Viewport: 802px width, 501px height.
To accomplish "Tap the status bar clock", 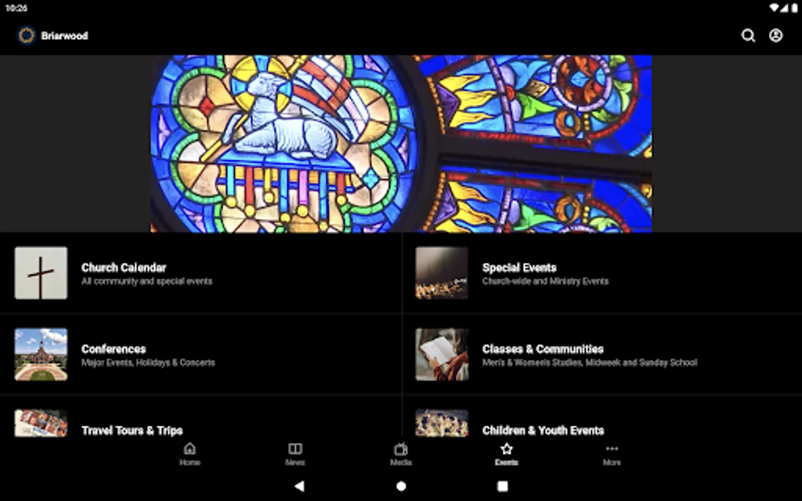I will (16, 8).
